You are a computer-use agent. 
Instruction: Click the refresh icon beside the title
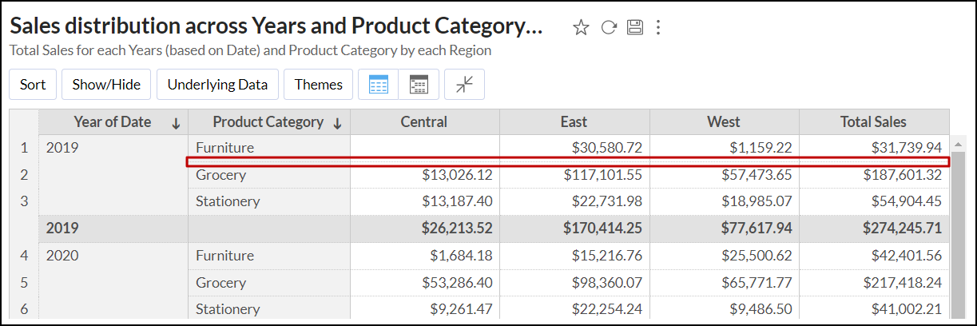click(609, 28)
